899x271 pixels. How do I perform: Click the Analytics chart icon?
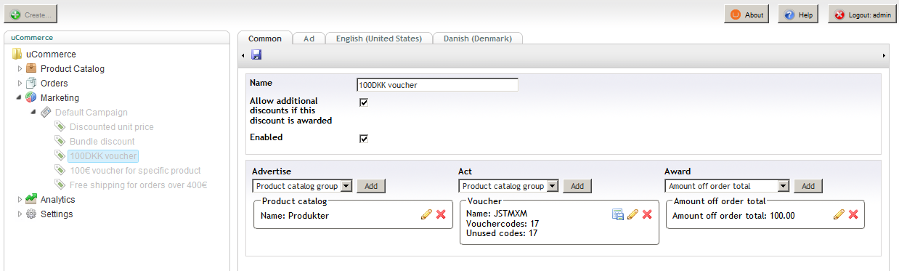tap(31, 199)
